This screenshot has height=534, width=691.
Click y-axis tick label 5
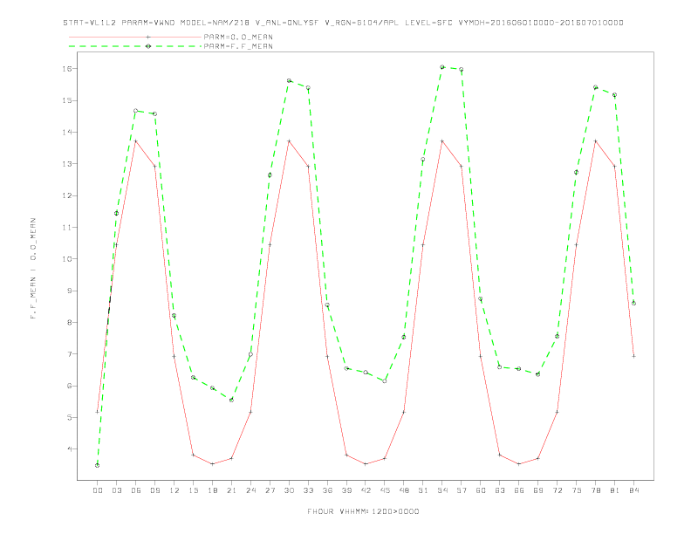pyautogui.click(x=69, y=417)
